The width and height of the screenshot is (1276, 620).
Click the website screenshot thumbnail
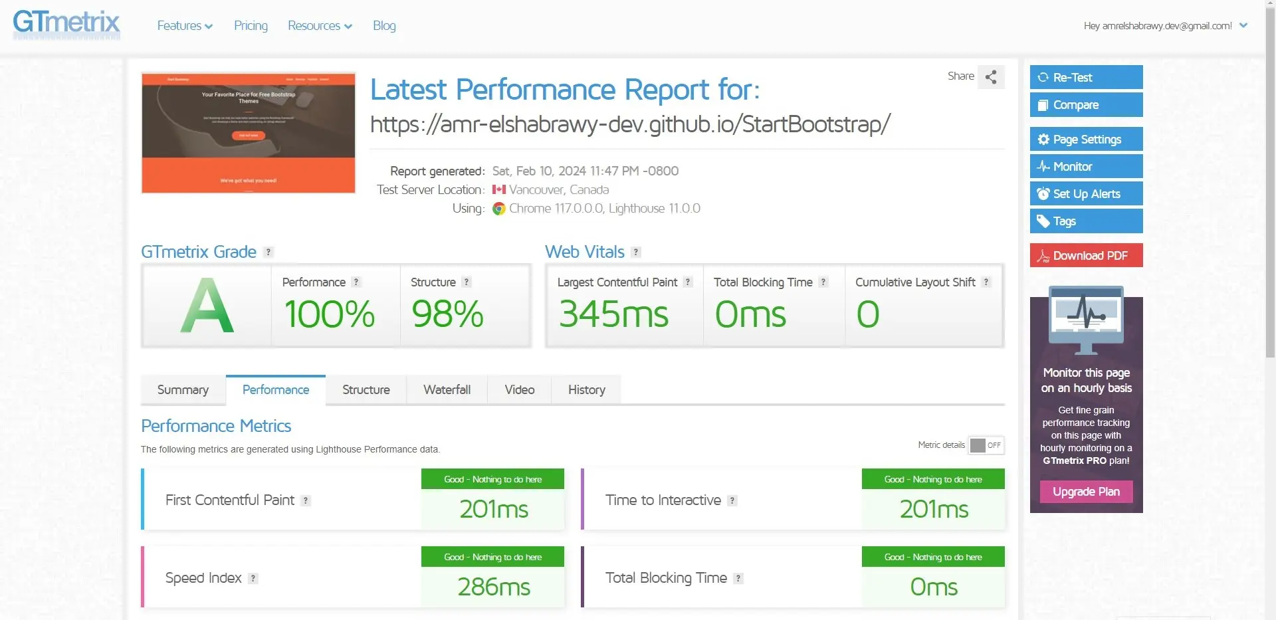[x=249, y=133]
